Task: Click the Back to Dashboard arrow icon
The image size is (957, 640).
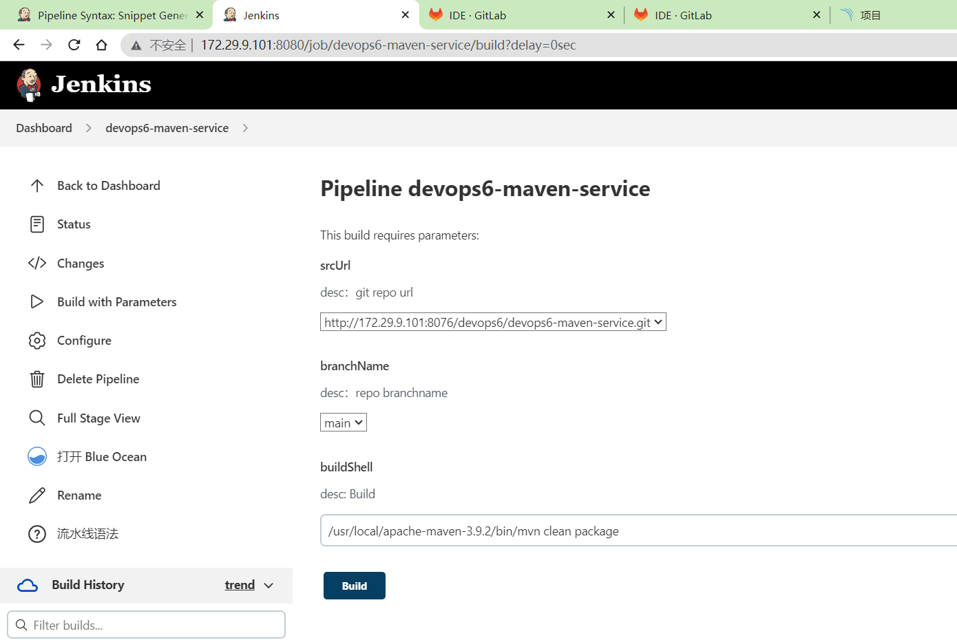Action: pyautogui.click(x=37, y=186)
